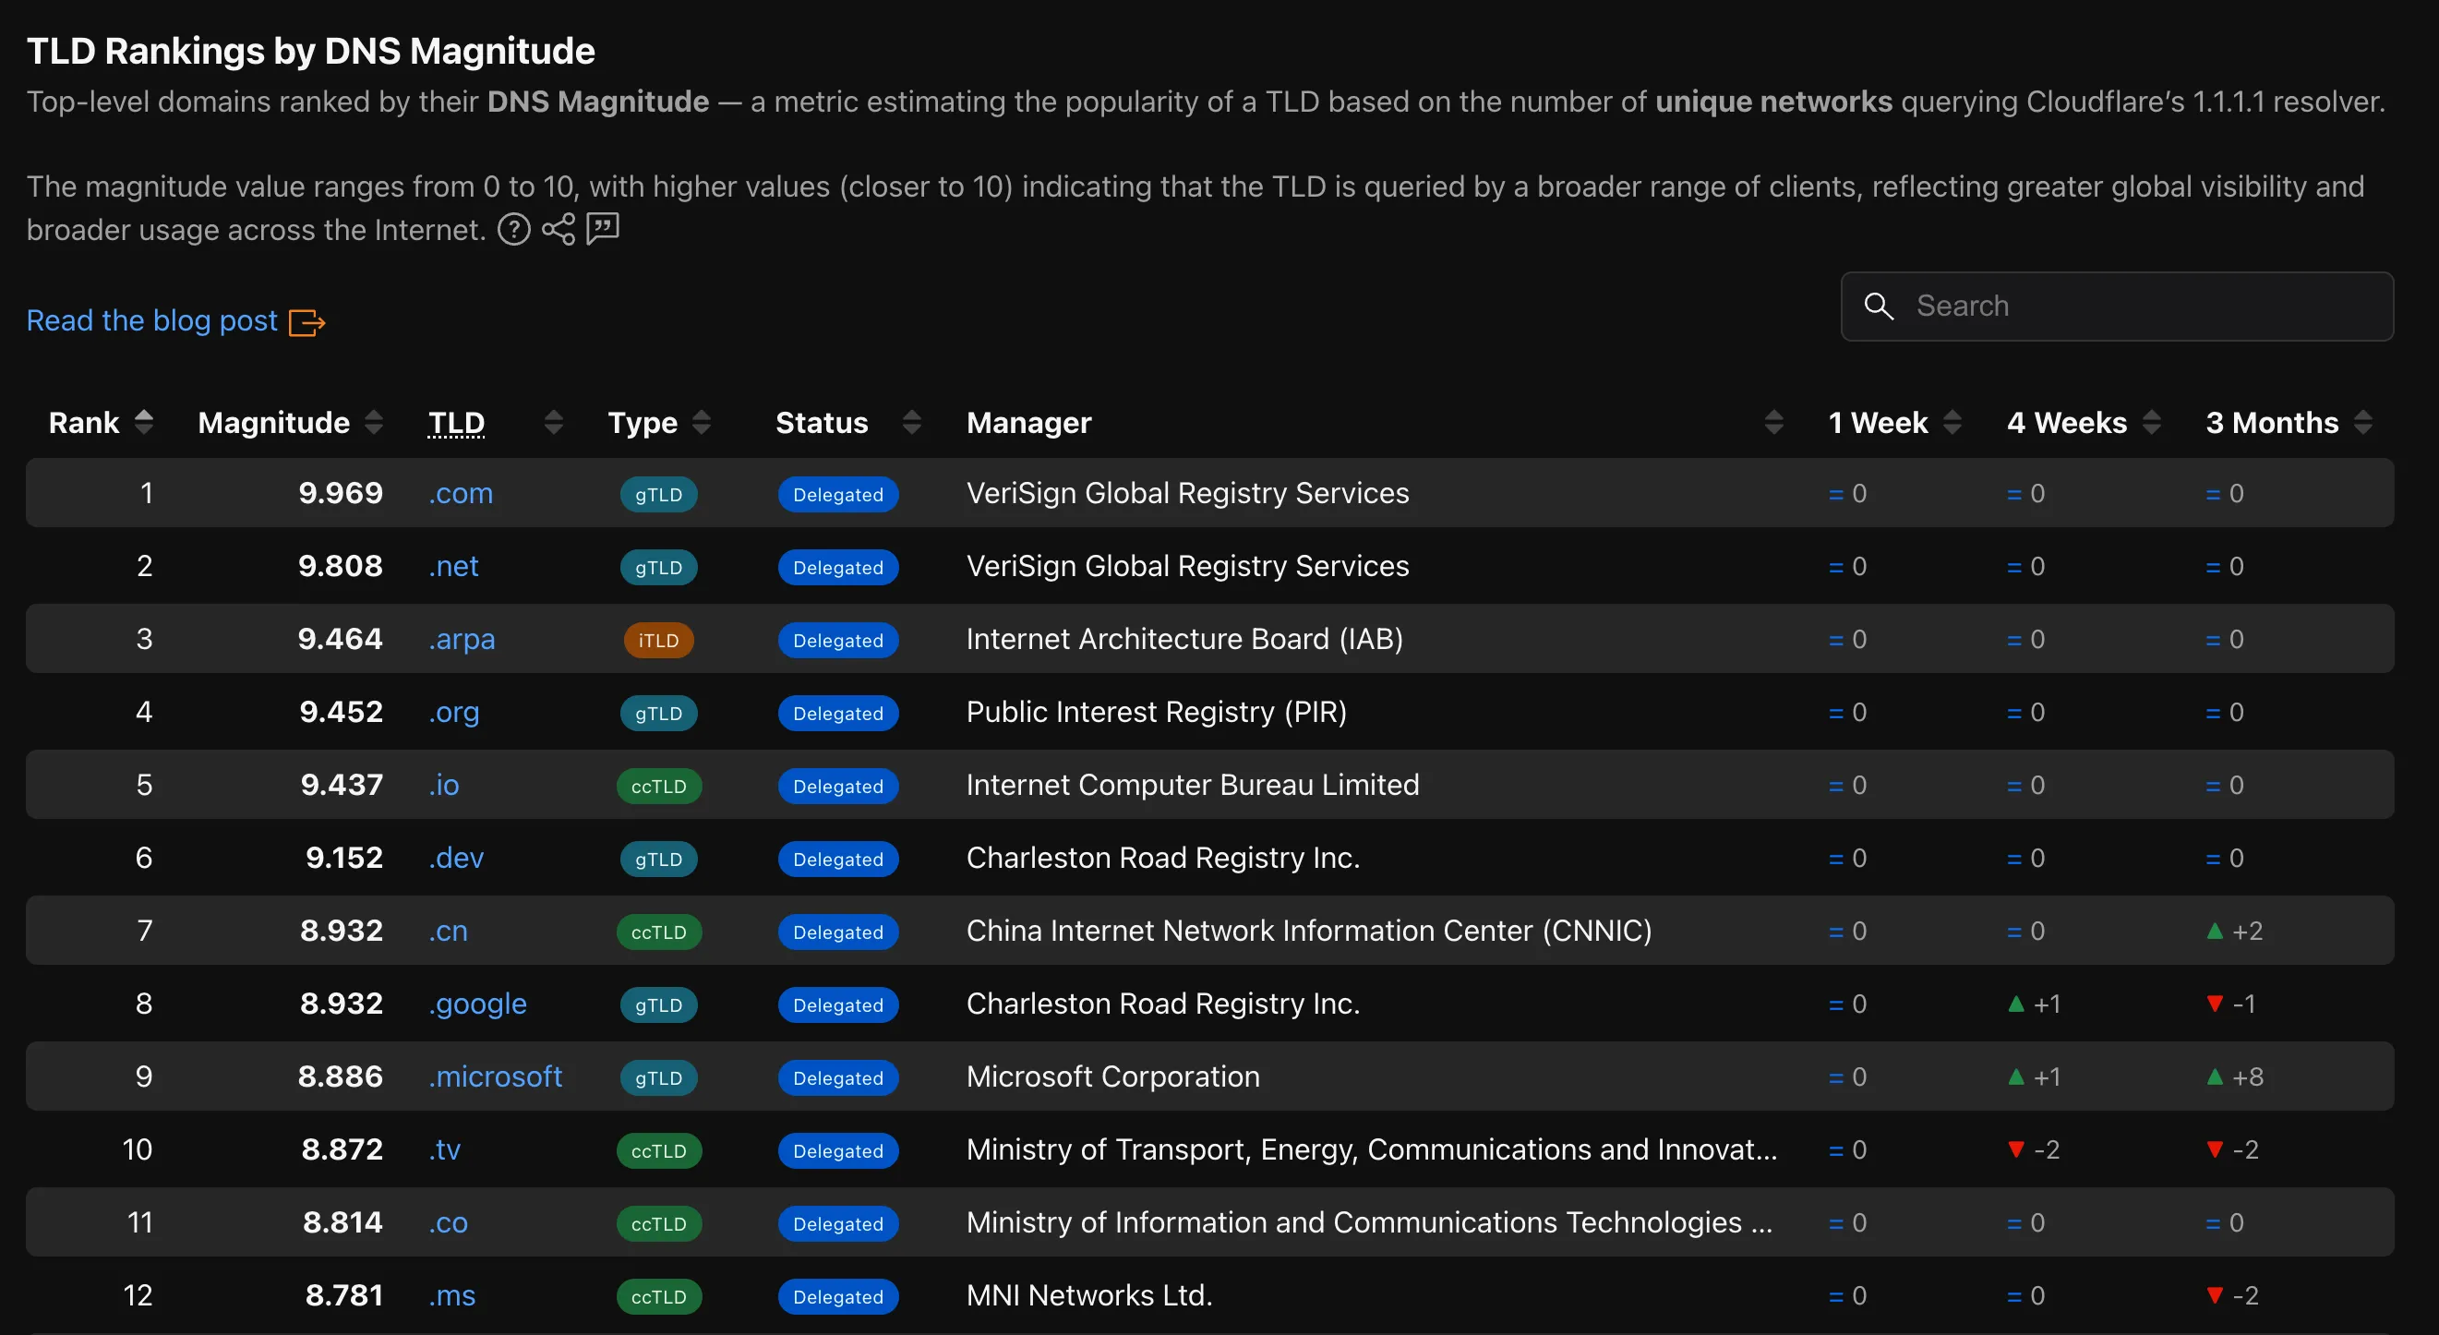Open the .com TLD link
The image size is (2439, 1335).
(460, 493)
